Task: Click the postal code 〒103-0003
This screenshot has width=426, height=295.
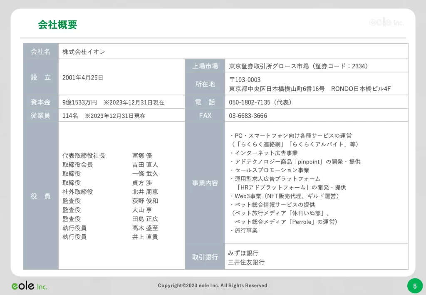Action: (x=245, y=79)
